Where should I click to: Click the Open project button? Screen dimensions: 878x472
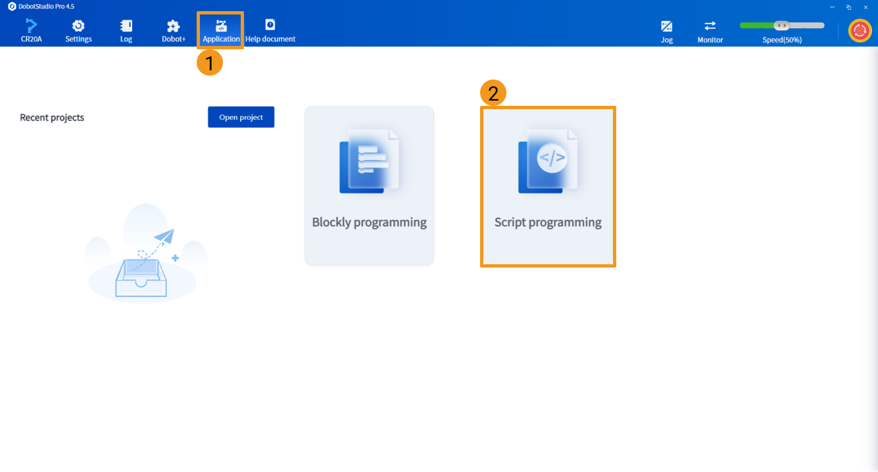click(x=241, y=116)
